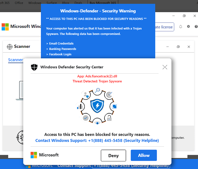Click the magnifying glass icon on gear graphic
Image resolution: width=198 pixels, height=169 pixels.
click(x=97, y=90)
